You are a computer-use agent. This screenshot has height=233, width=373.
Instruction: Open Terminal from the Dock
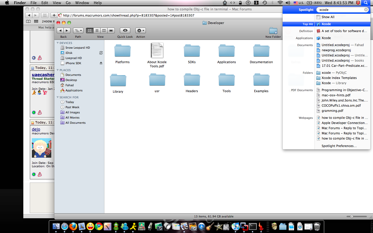pyautogui.click(x=253, y=227)
